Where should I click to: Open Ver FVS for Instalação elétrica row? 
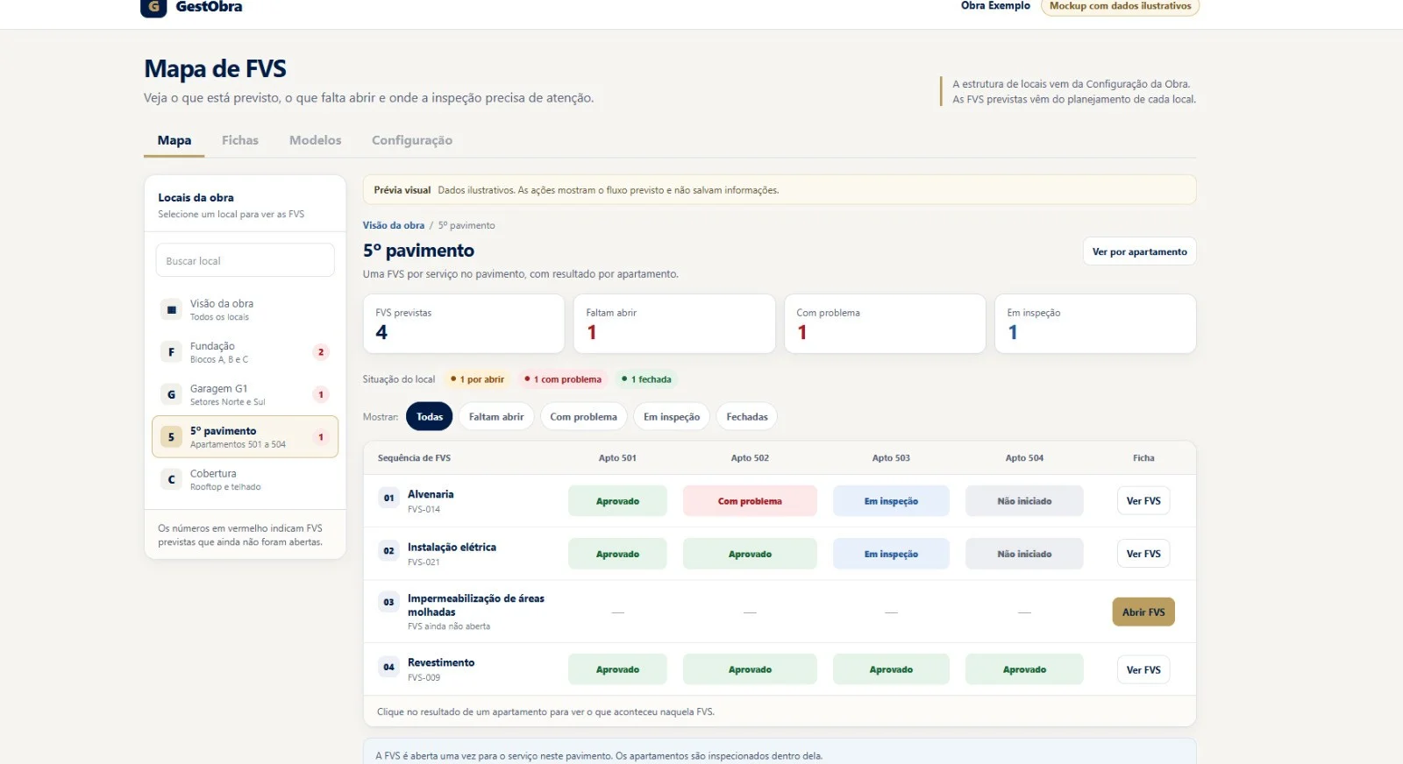point(1143,554)
